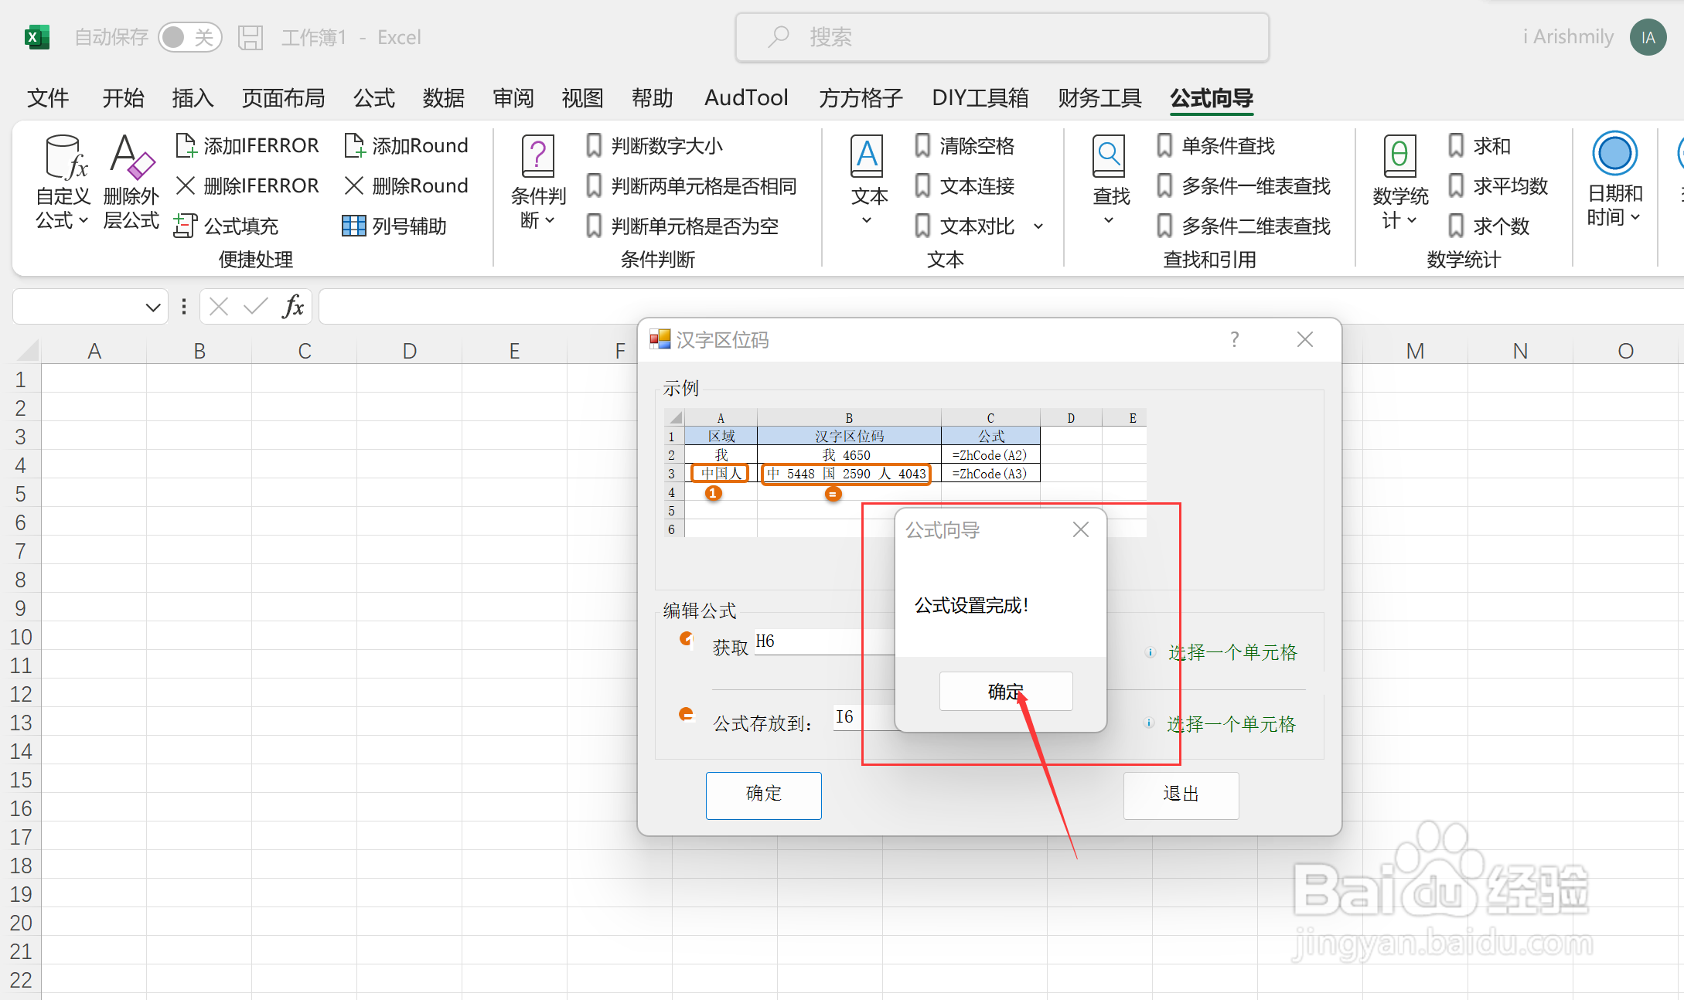Open the 审阅 ribbon tab
The image size is (1684, 1000).
click(513, 98)
